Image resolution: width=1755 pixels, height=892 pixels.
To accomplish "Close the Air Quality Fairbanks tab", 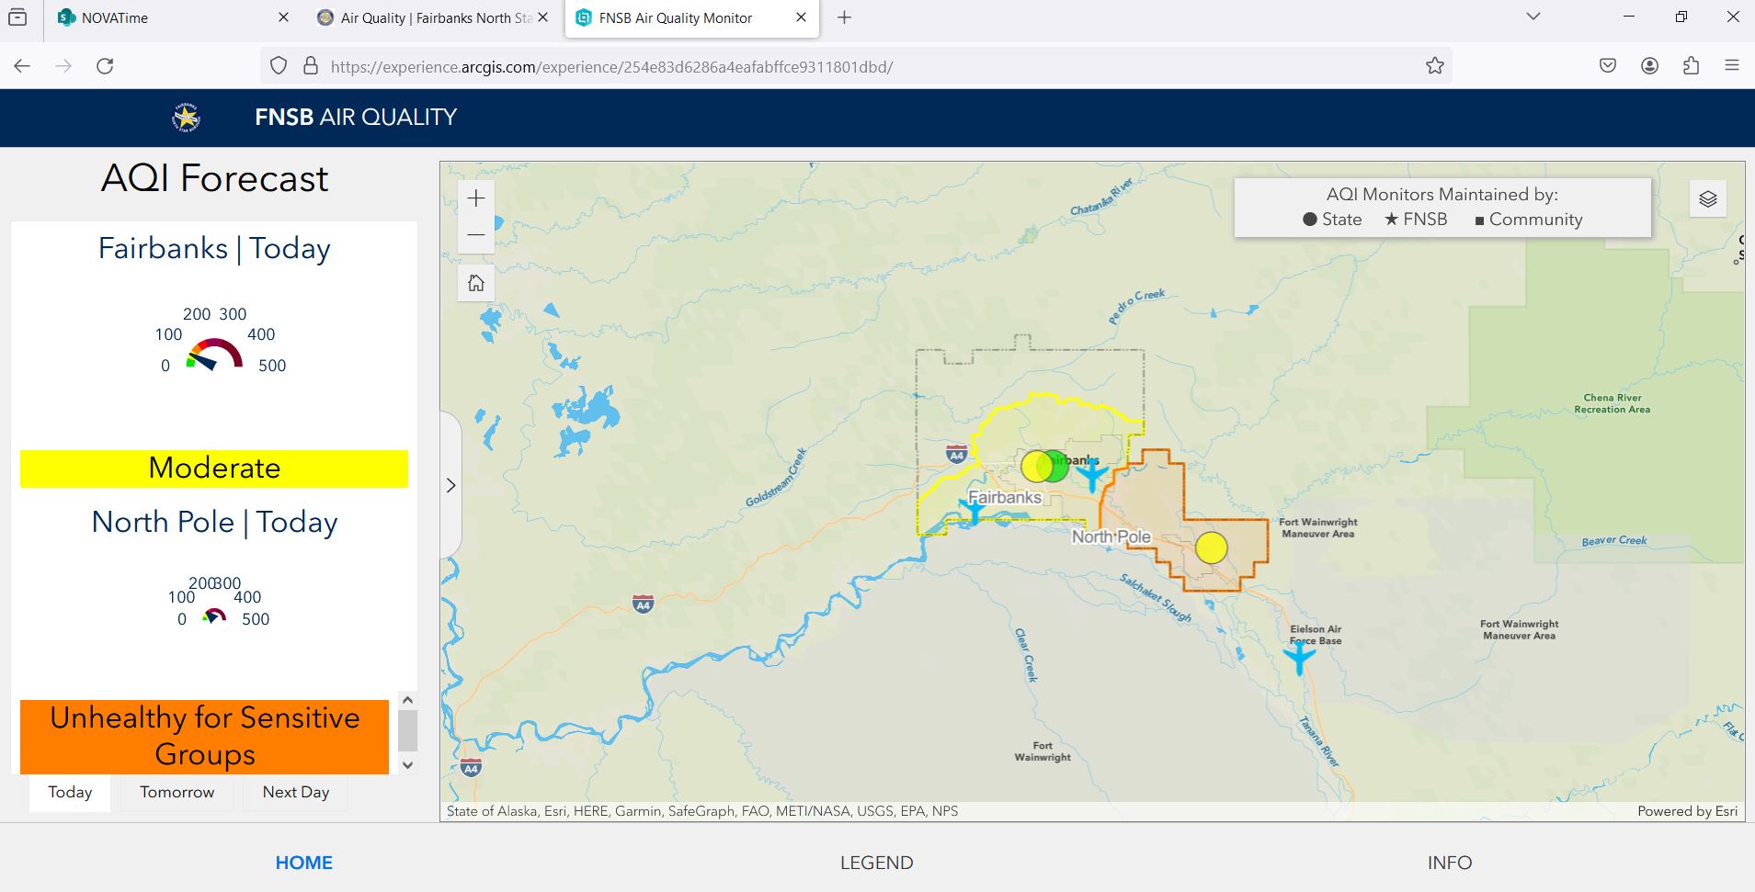I will coord(542,17).
